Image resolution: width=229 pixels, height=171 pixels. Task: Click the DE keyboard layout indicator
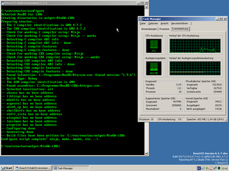point(199,168)
